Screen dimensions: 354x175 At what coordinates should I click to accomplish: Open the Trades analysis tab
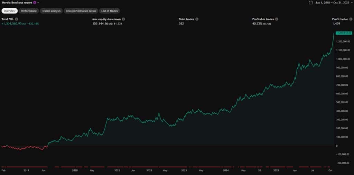pos(51,11)
